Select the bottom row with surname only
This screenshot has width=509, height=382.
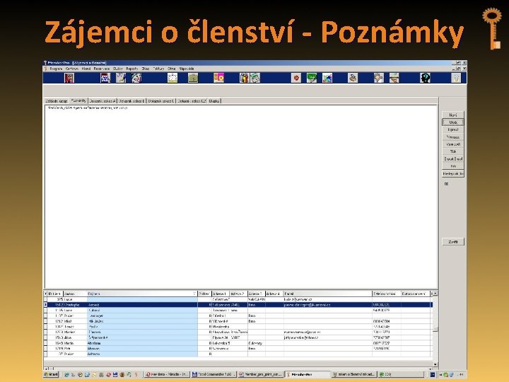[238, 354]
